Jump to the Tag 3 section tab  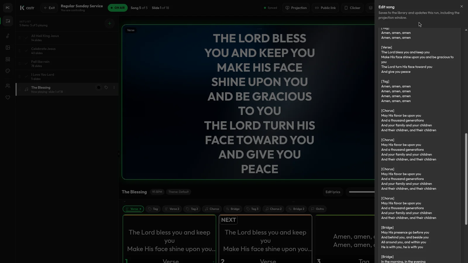pos(252,209)
